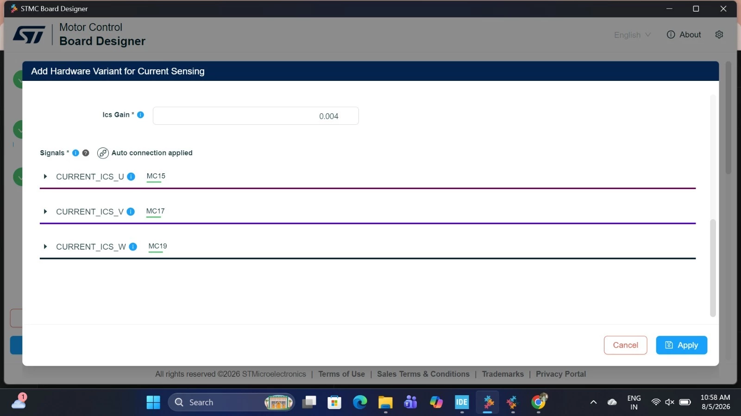Open the Trademarks footer link
The image size is (741, 416).
click(502, 374)
